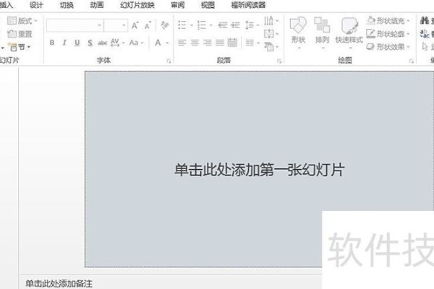Image resolution: width=434 pixels, height=289 pixels.
Task: Open the 排列 arrange menu
Action: pyautogui.click(x=322, y=33)
